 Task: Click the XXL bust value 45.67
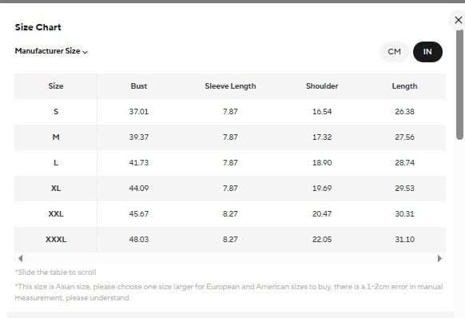pos(139,213)
